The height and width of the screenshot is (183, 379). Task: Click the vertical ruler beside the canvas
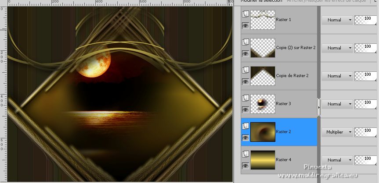tap(4, 94)
